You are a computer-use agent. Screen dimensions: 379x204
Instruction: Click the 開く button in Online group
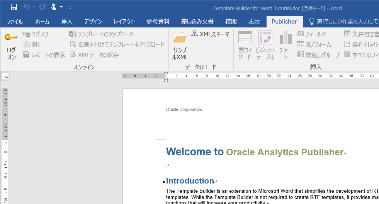click(x=31, y=44)
